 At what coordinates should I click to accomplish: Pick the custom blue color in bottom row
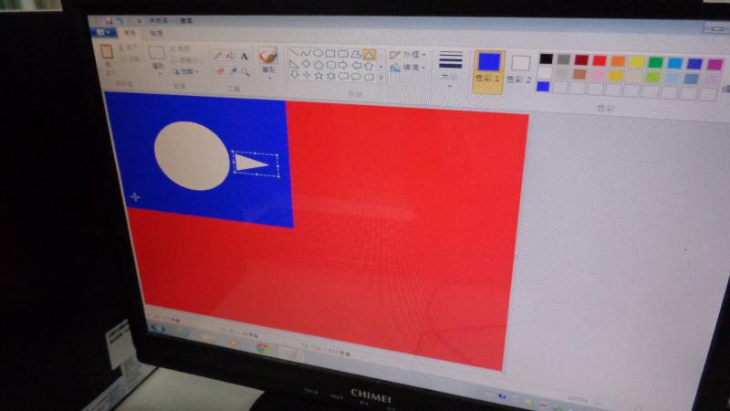543,86
